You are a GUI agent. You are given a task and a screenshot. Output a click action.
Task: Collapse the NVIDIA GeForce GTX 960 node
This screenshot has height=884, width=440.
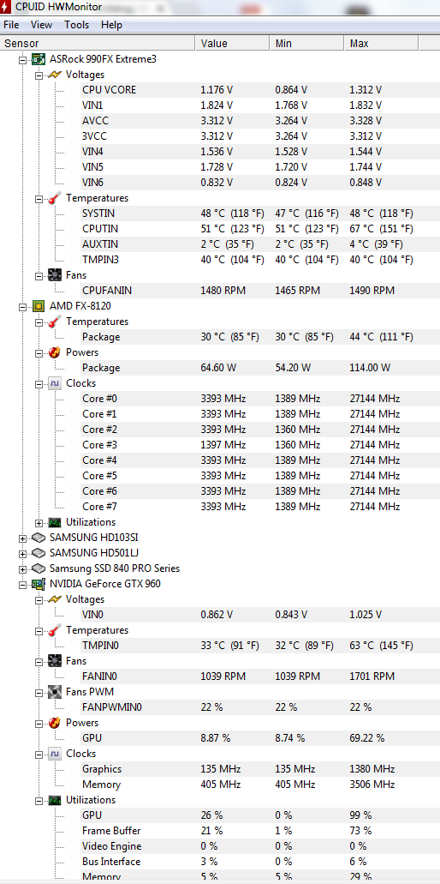pyautogui.click(x=22, y=584)
